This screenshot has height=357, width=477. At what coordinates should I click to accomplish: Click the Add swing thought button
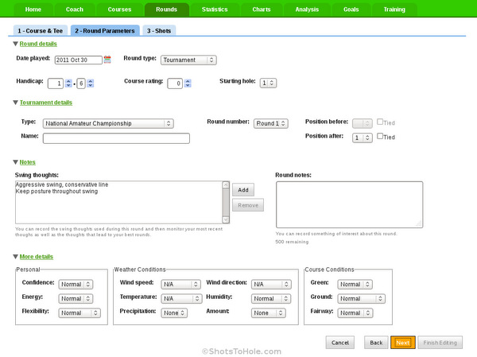coord(243,190)
